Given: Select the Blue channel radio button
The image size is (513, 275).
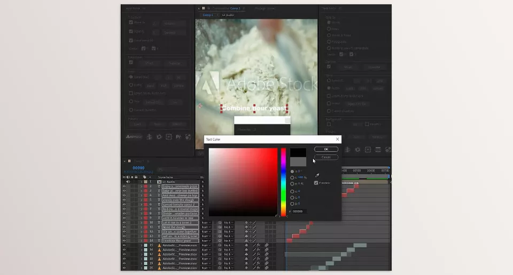Looking at the screenshot, I should pos(292,204).
